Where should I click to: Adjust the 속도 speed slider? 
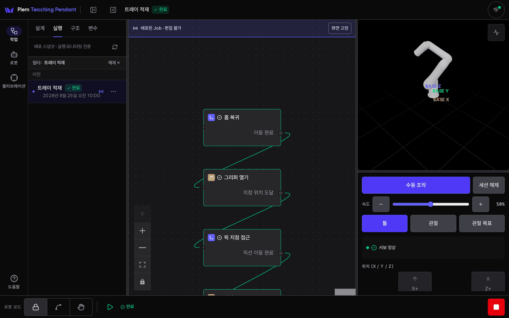(431, 204)
